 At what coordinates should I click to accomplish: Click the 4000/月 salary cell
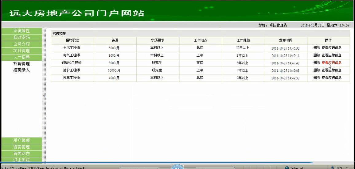pyautogui.click(x=115, y=78)
